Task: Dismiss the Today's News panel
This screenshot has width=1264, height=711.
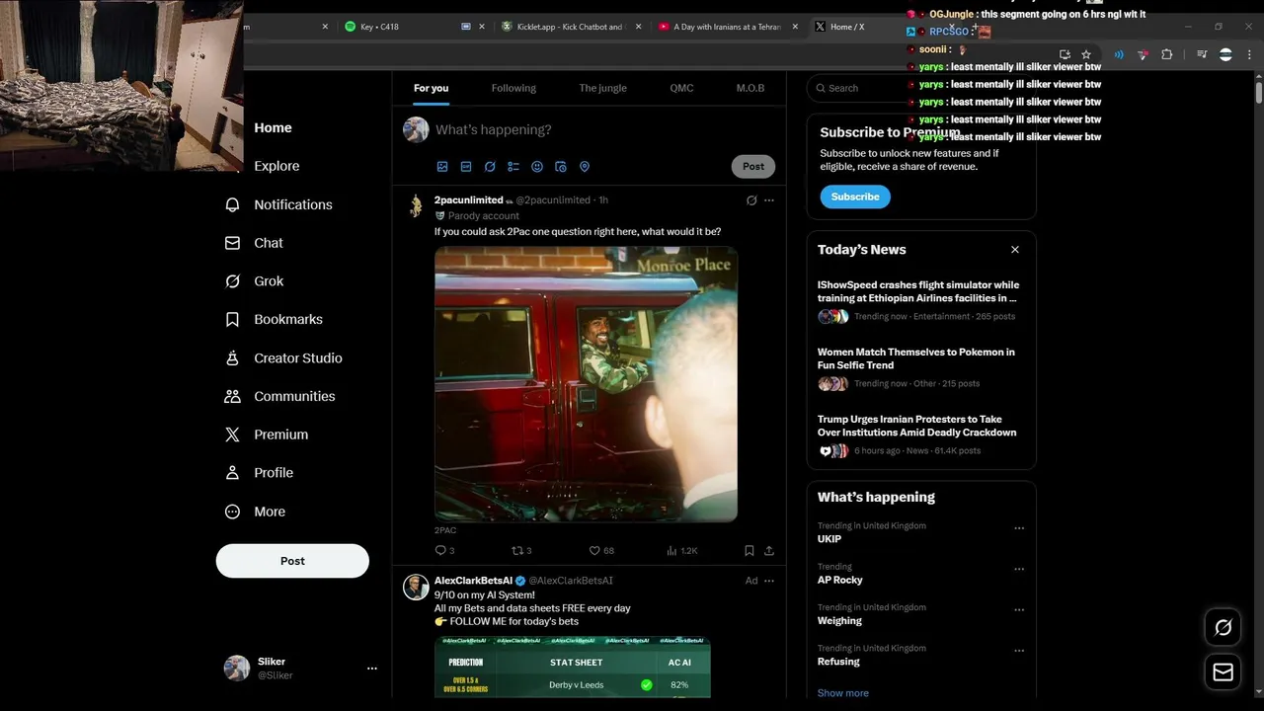Action: tap(1015, 250)
